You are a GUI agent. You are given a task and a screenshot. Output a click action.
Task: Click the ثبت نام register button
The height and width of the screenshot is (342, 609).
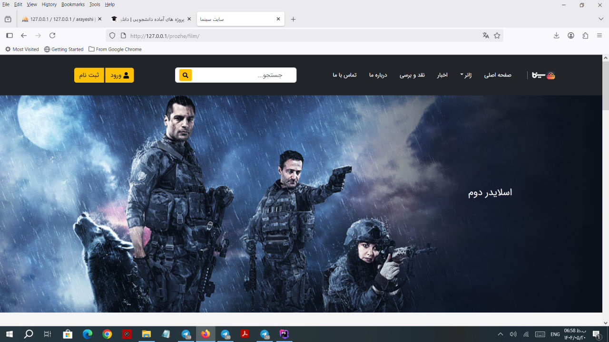pos(89,75)
